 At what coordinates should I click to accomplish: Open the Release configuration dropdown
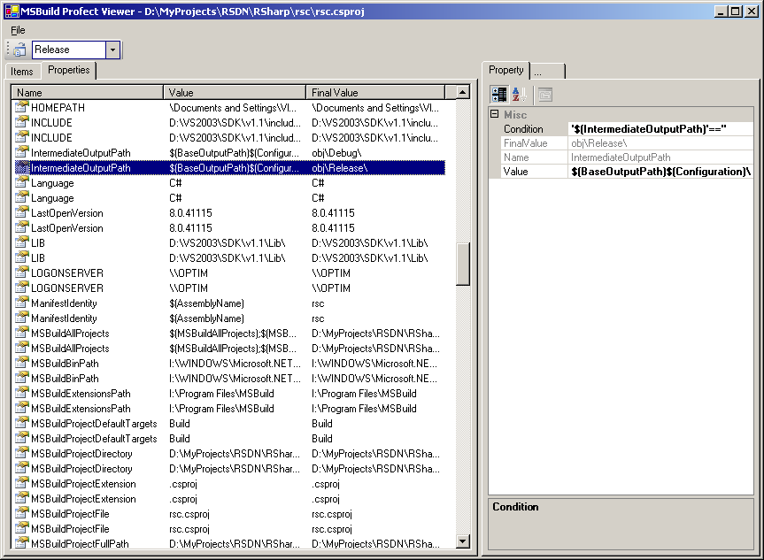pos(112,50)
